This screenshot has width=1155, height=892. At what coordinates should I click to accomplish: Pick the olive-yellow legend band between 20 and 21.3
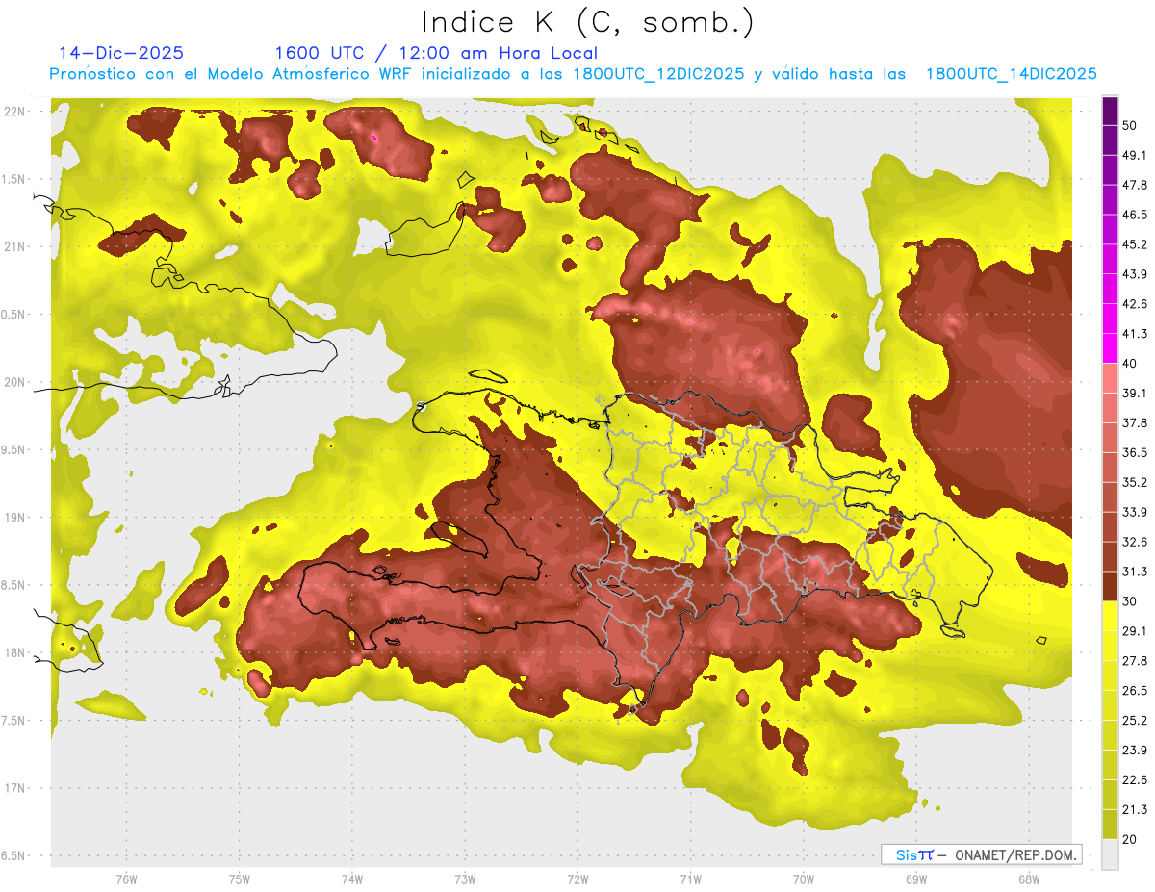tap(1110, 824)
